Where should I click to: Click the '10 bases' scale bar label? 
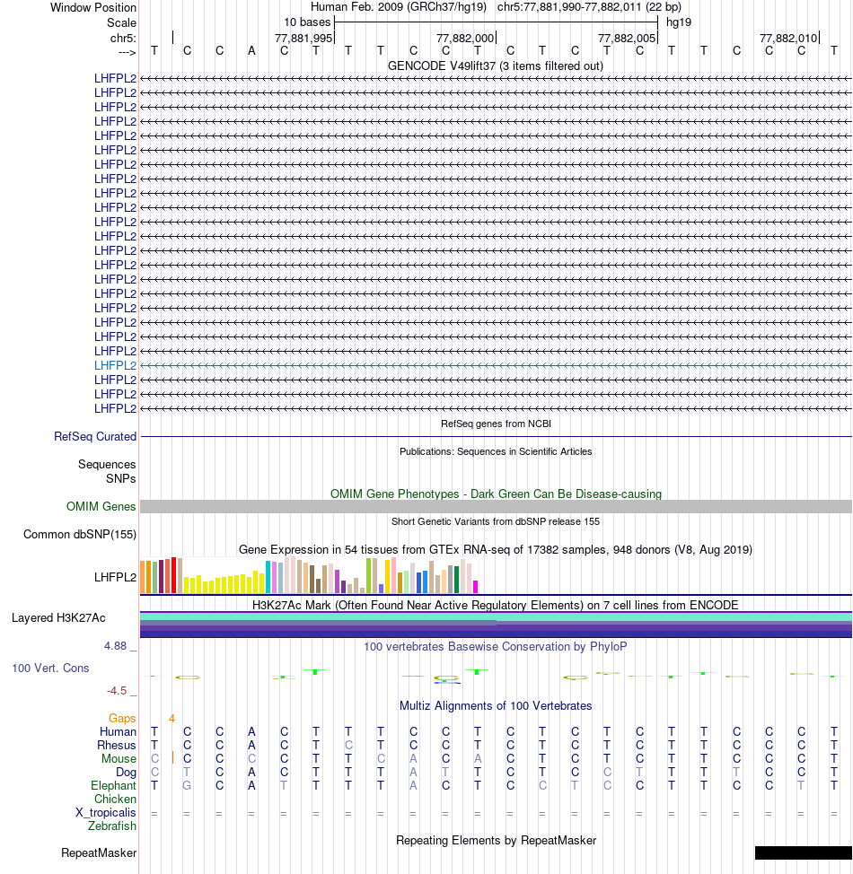pos(307,22)
